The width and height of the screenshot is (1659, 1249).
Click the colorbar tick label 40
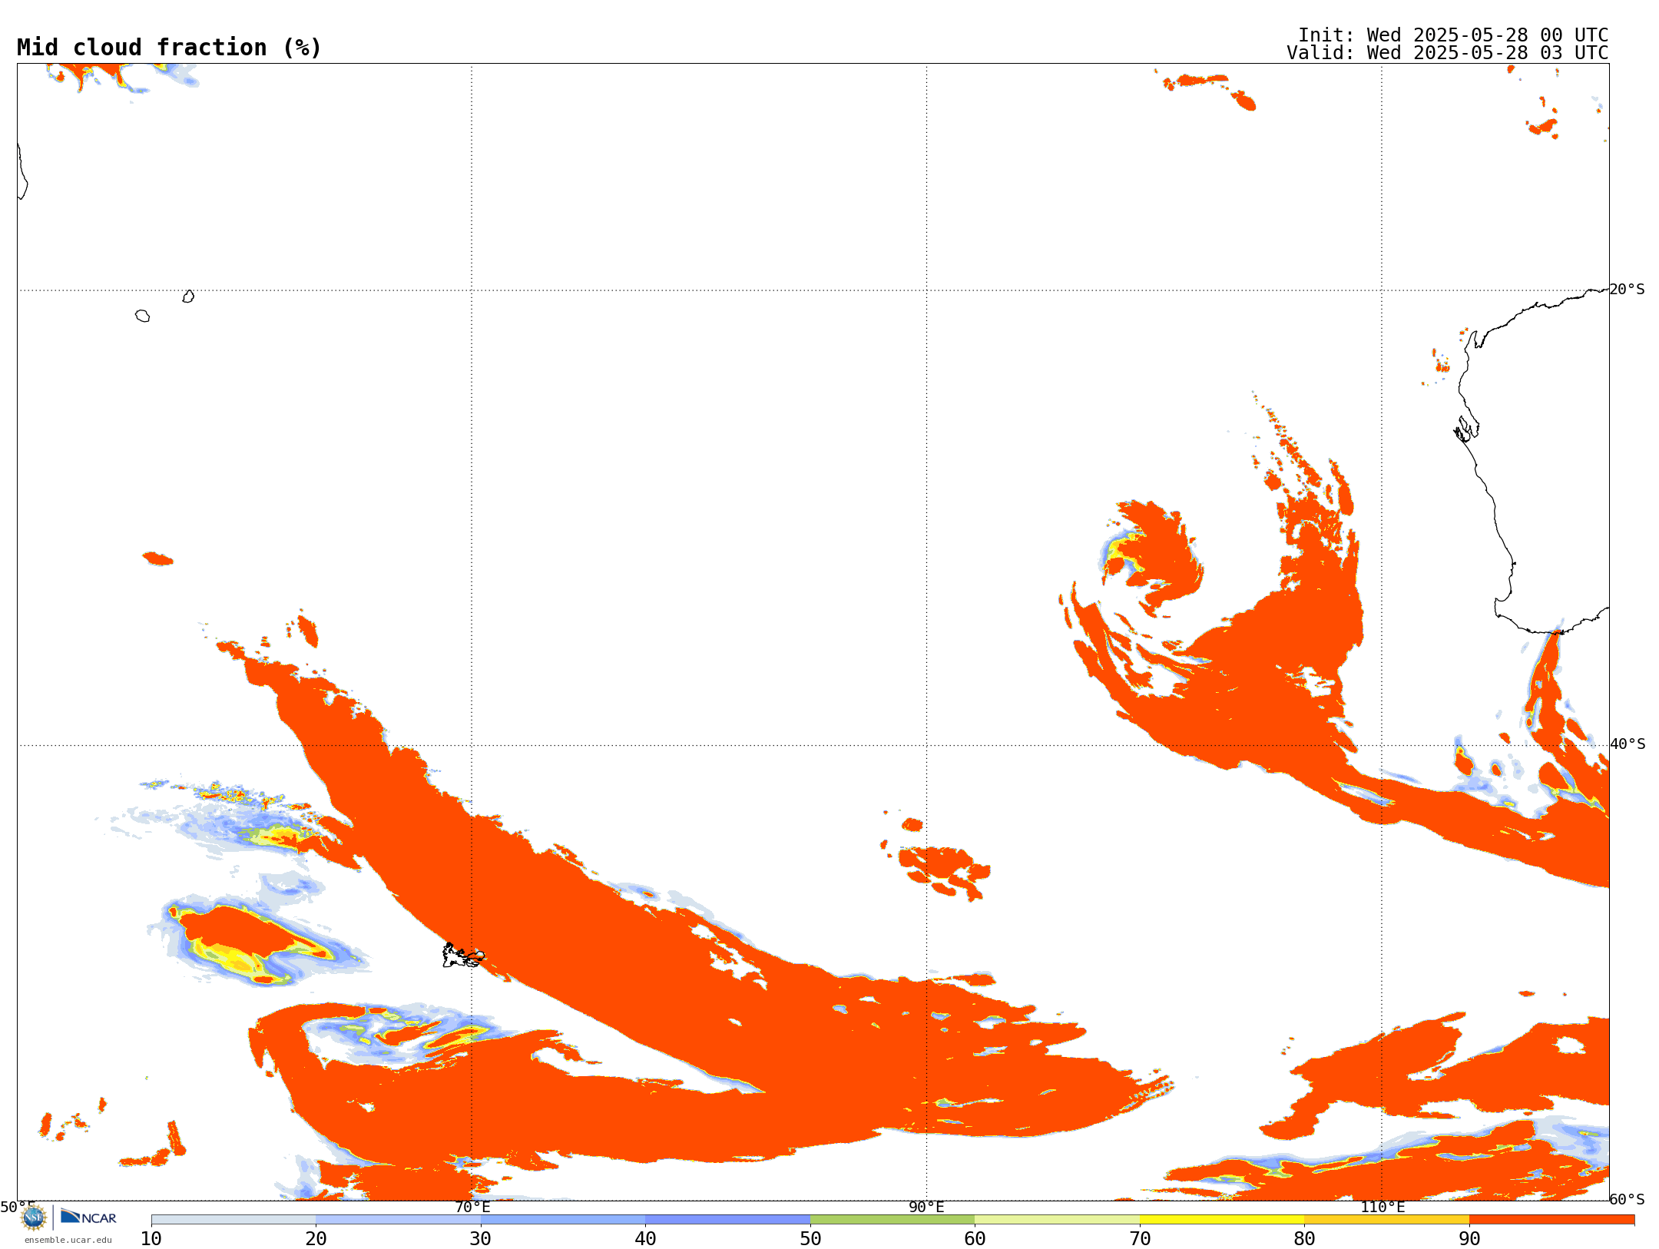tap(645, 1238)
